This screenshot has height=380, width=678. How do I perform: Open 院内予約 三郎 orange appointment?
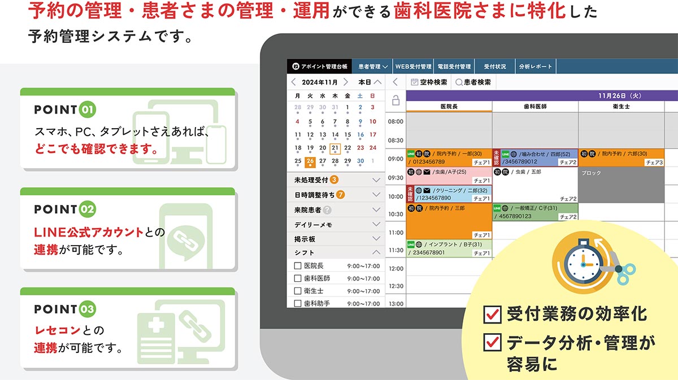click(449, 221)
